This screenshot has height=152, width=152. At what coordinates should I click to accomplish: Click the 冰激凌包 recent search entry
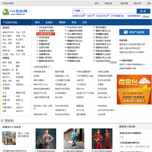point(80,80)
